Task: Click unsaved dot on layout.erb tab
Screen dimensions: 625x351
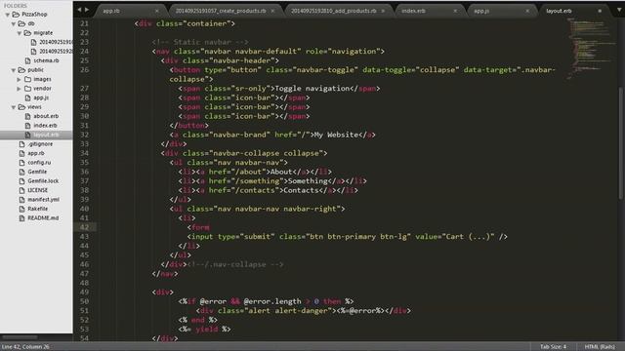Action: click(x=600, y=11)
